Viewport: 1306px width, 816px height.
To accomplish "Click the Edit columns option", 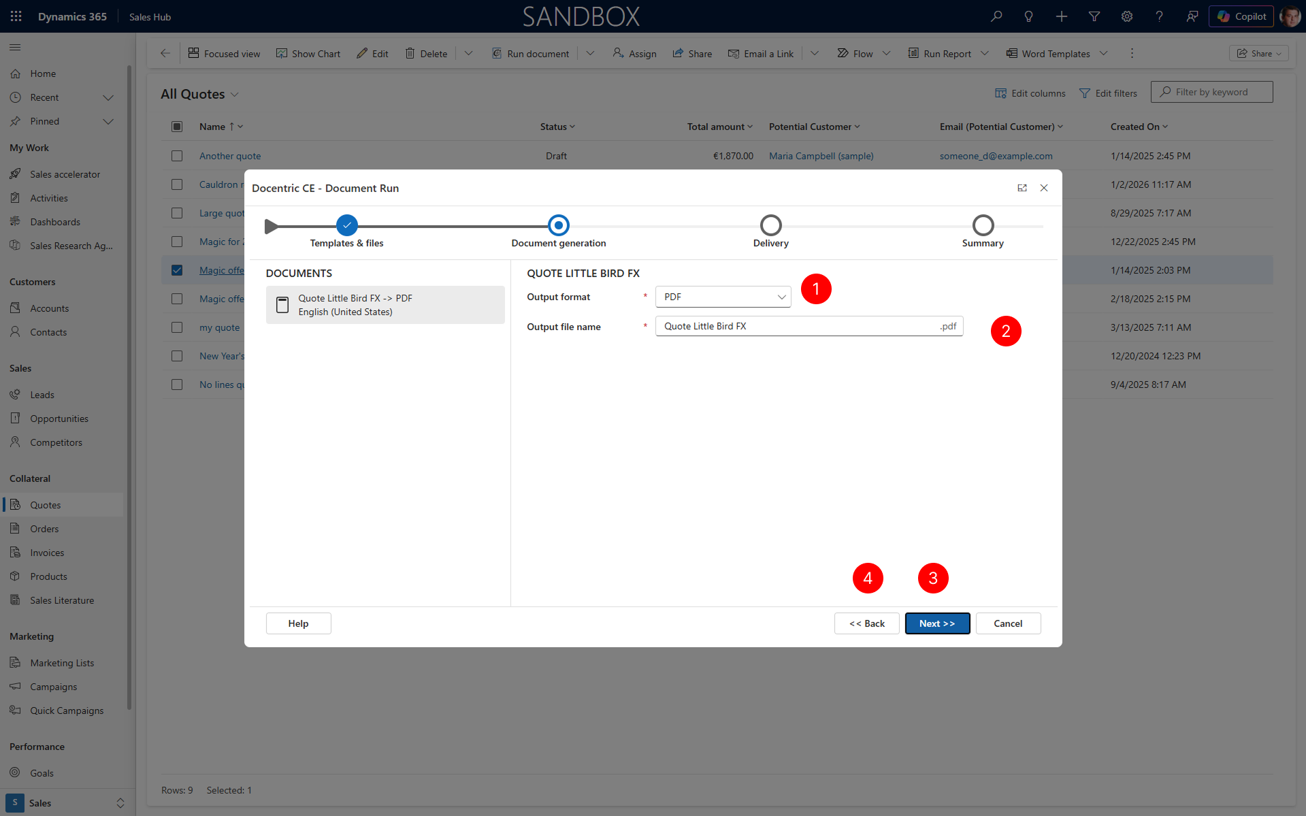I will 1030,93.
